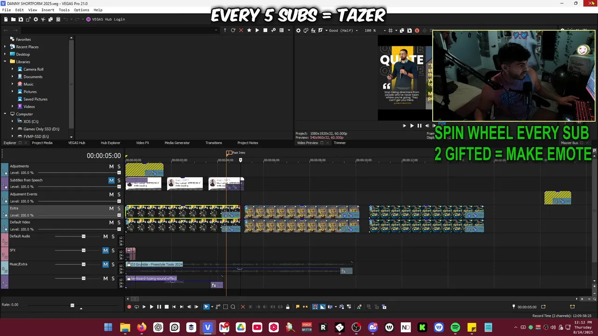Mute the Adjustment Events track
598x336 pixels.
(111, 195)
